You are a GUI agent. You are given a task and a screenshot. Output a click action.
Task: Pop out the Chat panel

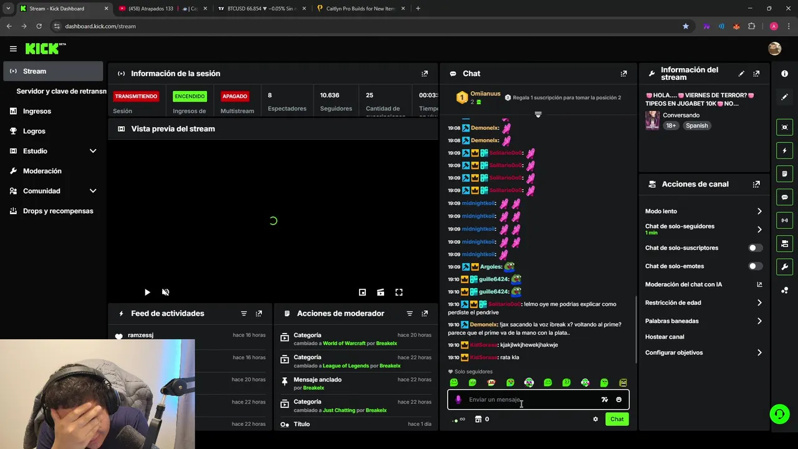coord(623,74)
